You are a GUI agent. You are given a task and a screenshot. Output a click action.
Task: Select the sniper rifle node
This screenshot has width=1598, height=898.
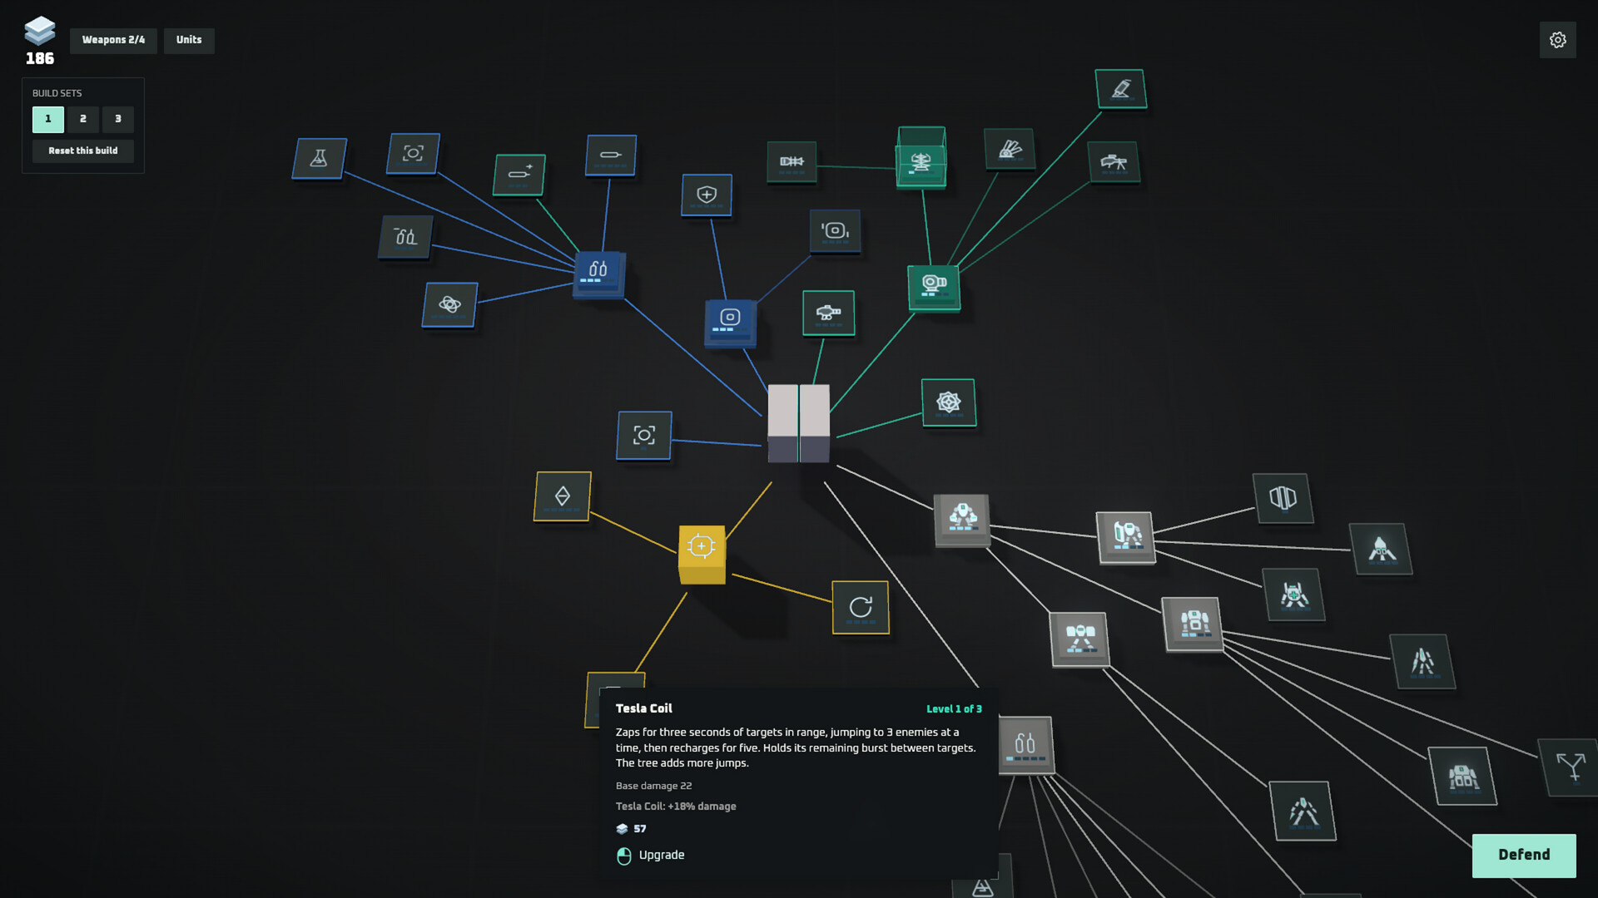(x=1114, y=161)
